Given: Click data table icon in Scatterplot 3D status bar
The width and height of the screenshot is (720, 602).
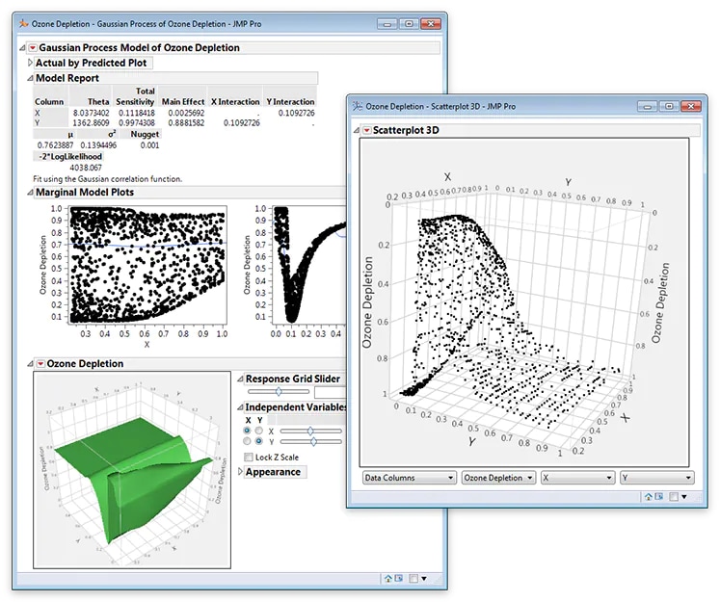Looking at the screenshot, I should click(x=659, y=496).
